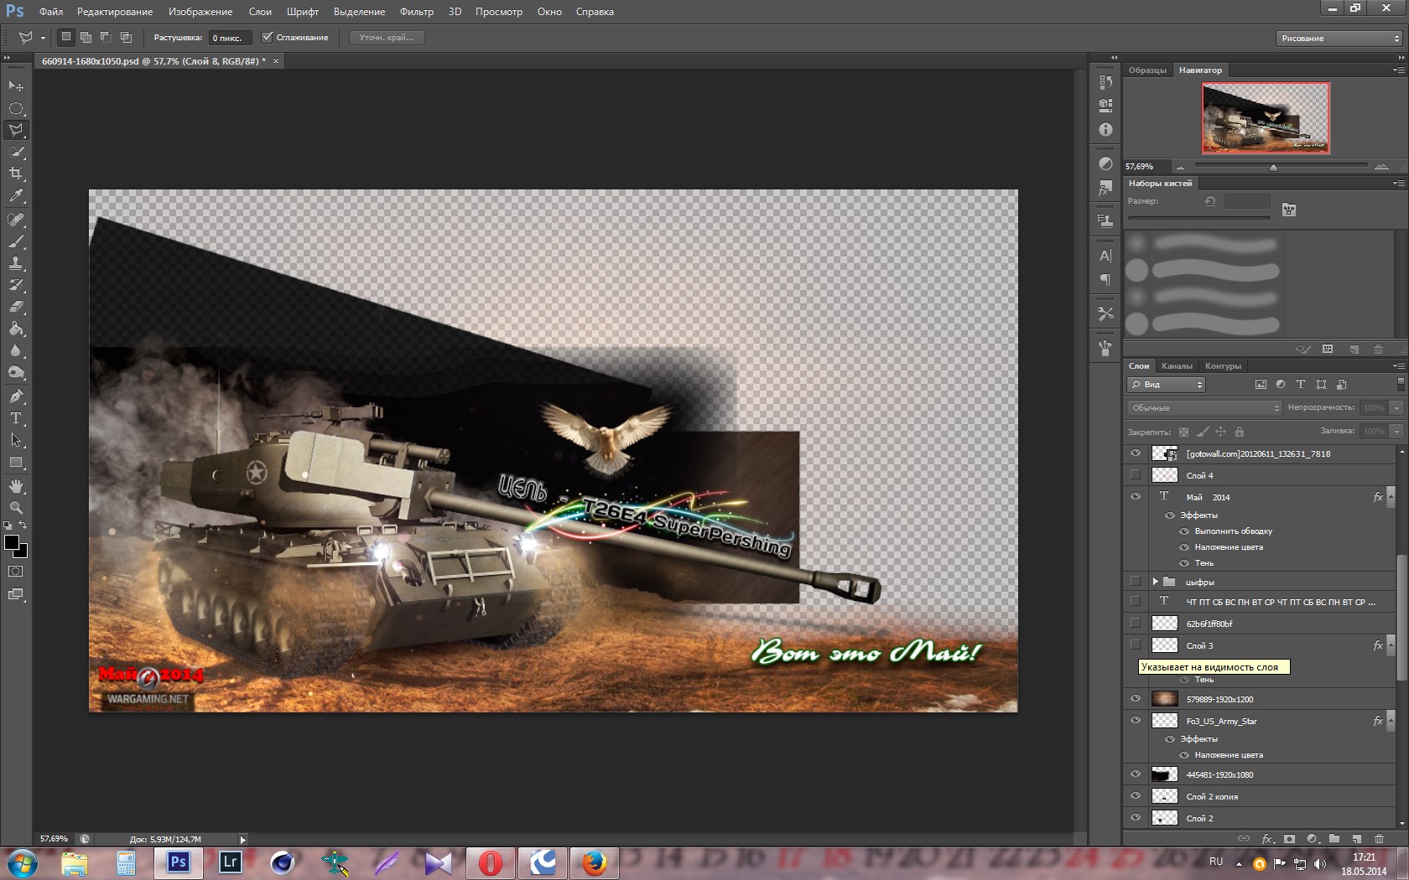Select the Zoom tool

pos(16,508)
